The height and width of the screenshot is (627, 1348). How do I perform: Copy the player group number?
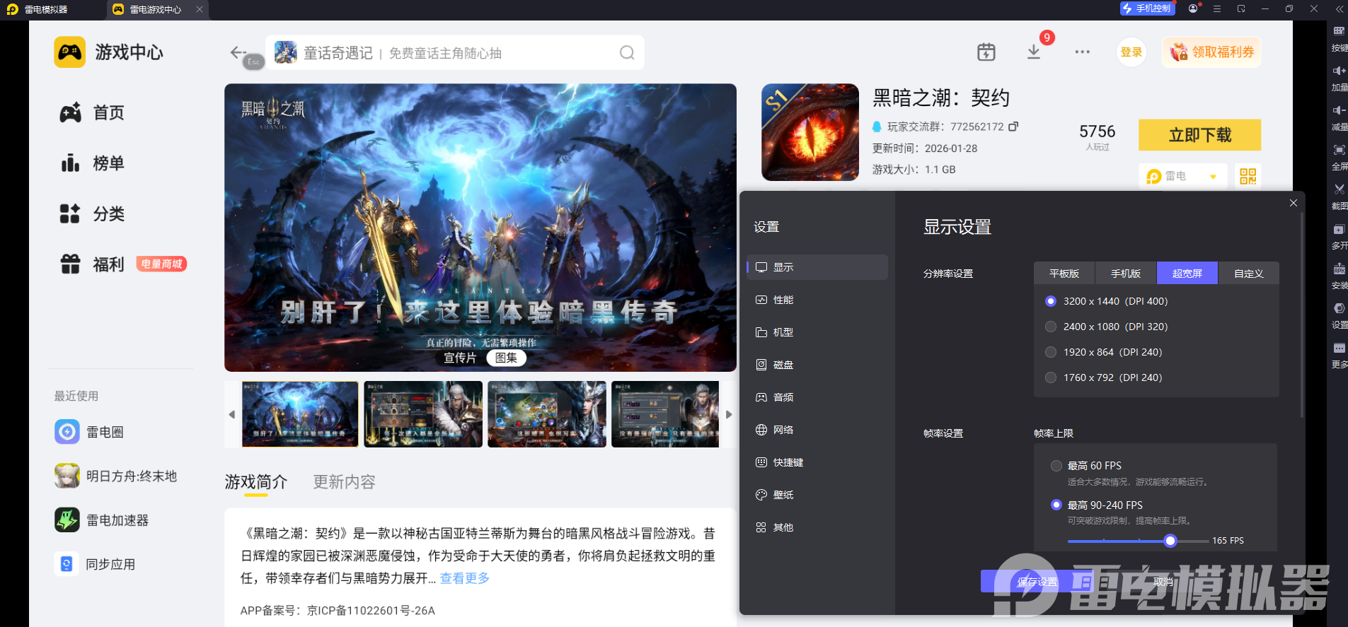[x=1013, y=127]
